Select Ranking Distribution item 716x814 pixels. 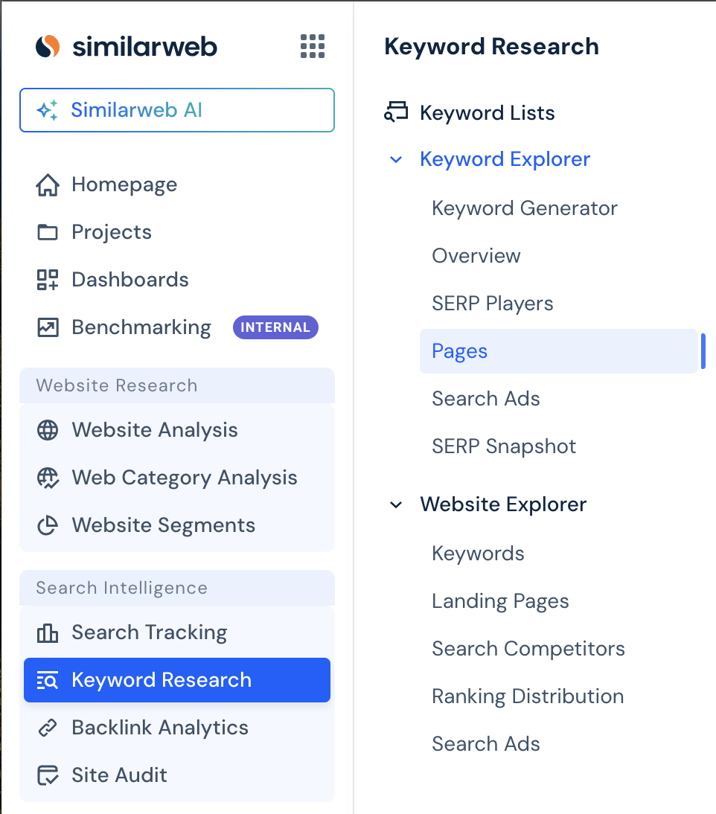(x=528, y=696)
